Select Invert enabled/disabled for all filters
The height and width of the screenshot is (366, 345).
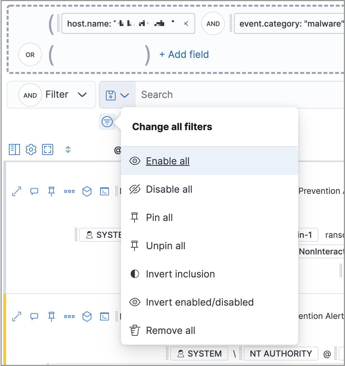(200, 302)
